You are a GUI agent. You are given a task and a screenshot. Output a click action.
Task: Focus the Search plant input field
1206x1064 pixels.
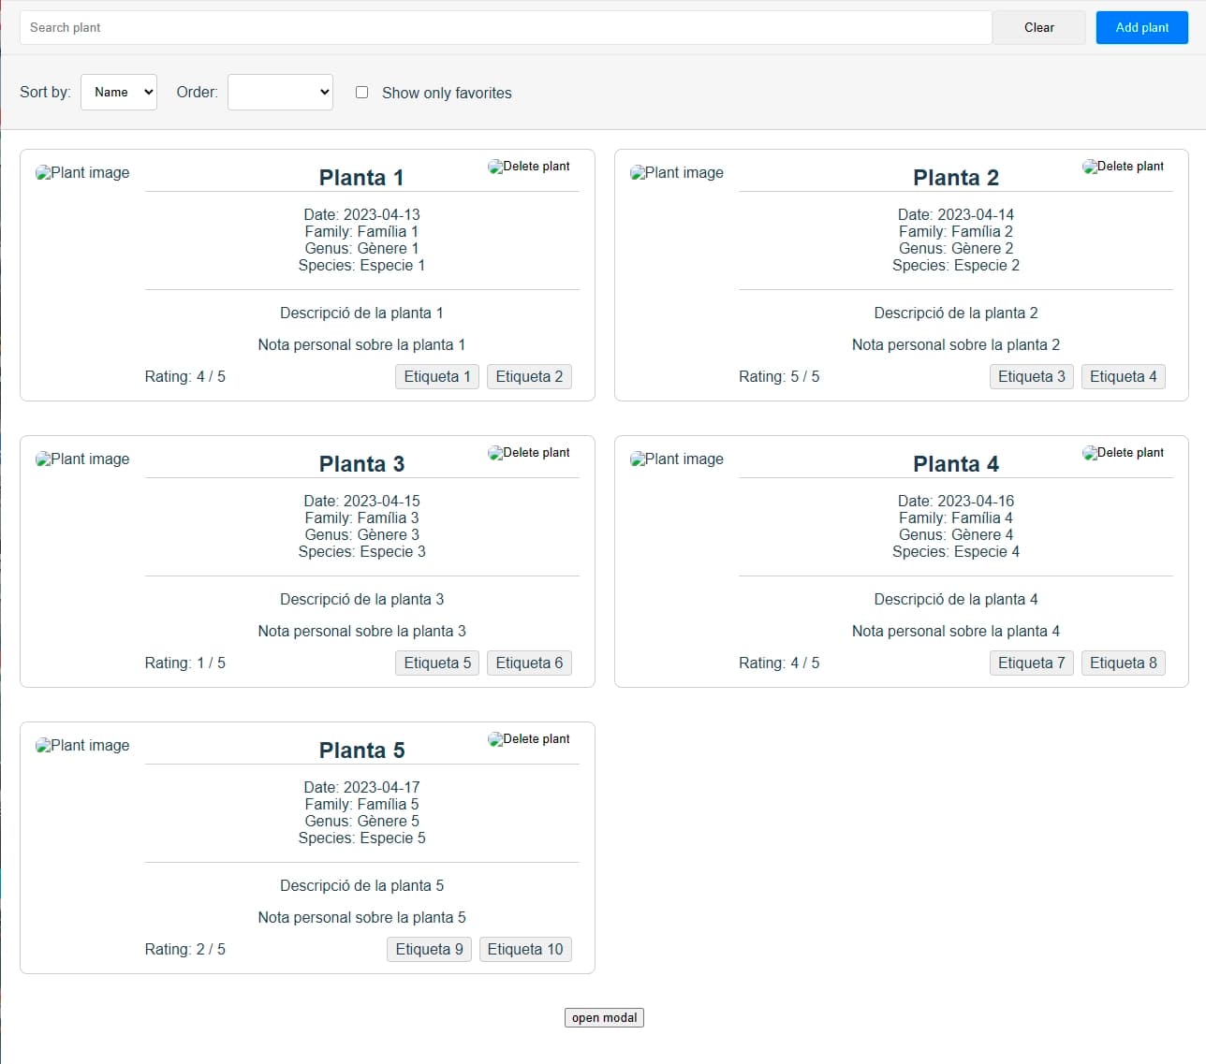pyautogui.click(x=506, y=27)
